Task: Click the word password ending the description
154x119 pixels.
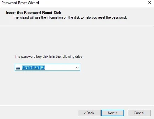Action: click(119, 17)
